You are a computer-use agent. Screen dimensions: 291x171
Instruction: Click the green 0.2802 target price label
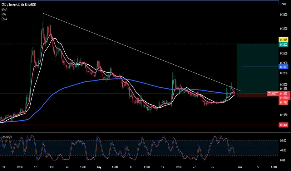[x=284, y=44]
